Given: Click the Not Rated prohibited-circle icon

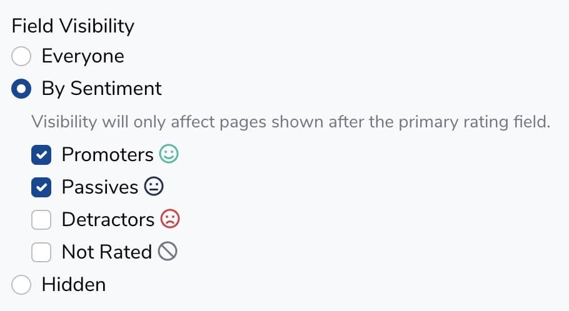Looking at the screenshot, I should 168,252.
